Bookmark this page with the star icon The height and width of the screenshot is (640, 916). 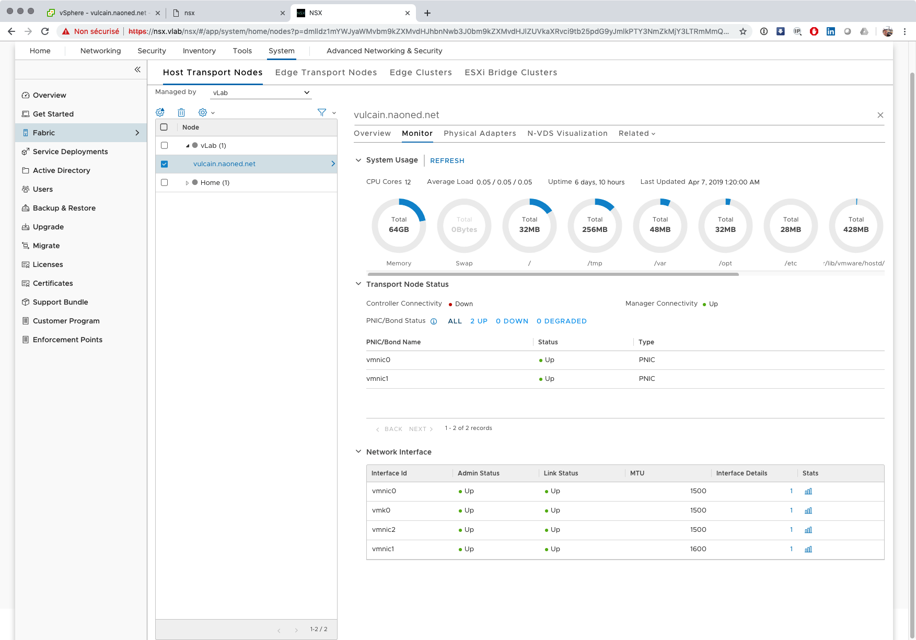(743, 31)
